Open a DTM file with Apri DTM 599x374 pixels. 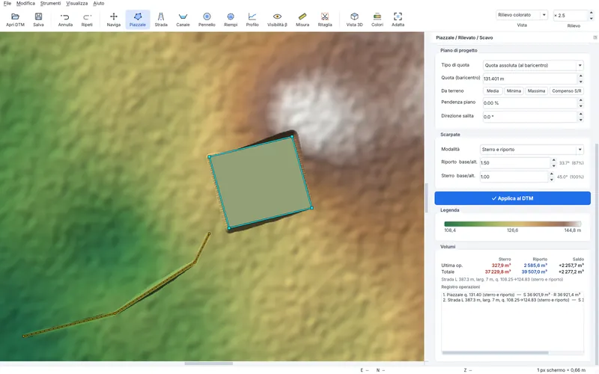coord(15,19)
